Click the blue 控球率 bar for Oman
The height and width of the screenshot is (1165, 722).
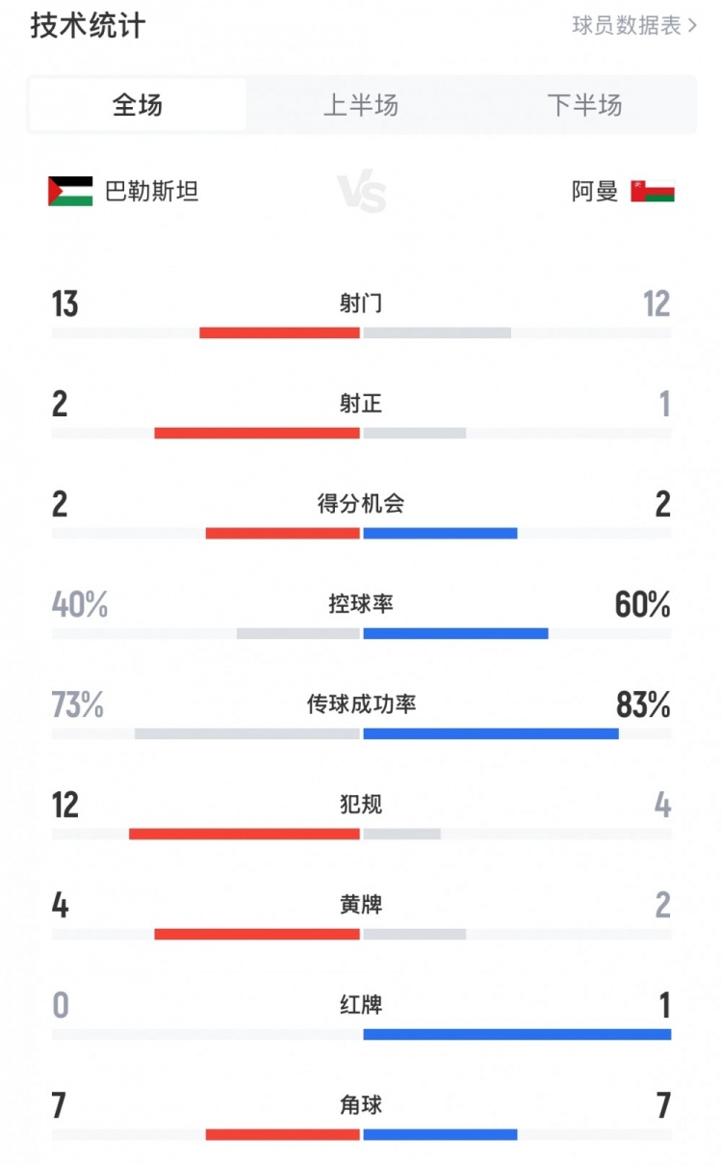[455, 633]
